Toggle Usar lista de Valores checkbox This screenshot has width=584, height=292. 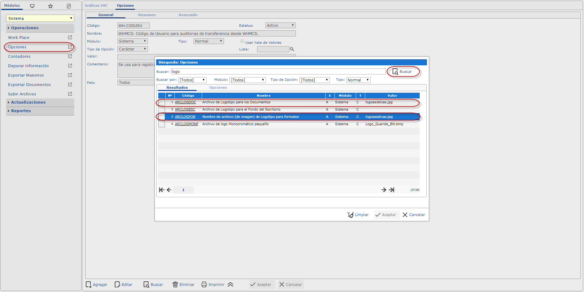tap(242, 41)
